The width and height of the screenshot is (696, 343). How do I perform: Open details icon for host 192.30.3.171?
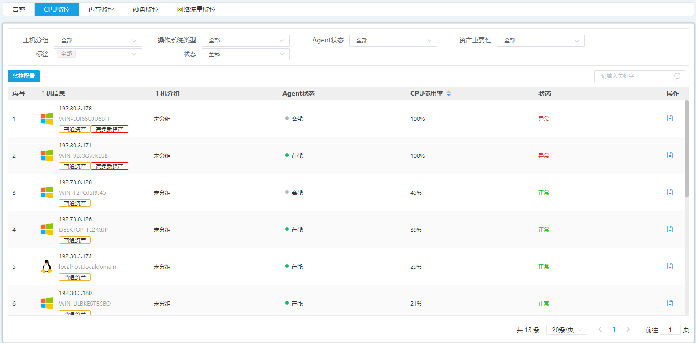click(x=670, y=155)
